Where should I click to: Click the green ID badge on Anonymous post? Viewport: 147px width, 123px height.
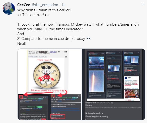(40, 107)
